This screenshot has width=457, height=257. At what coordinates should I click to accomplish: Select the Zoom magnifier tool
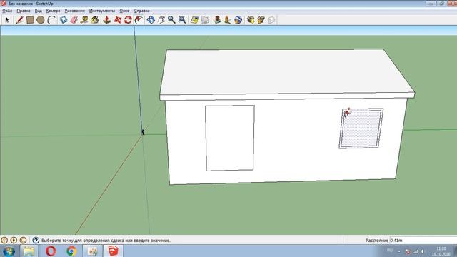click(x=171, y=20)
